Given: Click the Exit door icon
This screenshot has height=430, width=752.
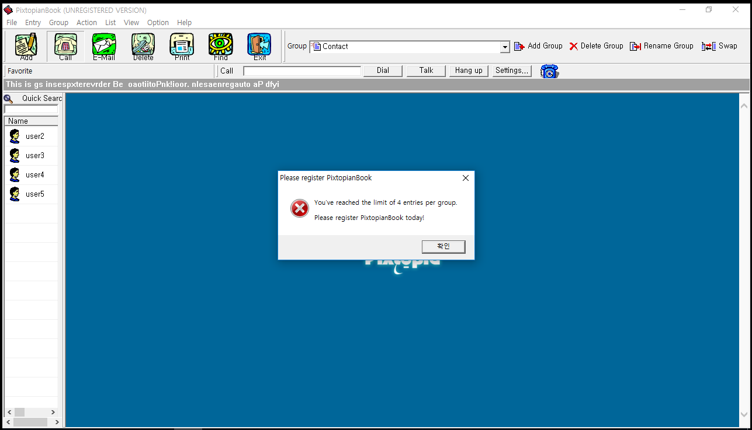Looking at the screenshot, I should (259, 47).
